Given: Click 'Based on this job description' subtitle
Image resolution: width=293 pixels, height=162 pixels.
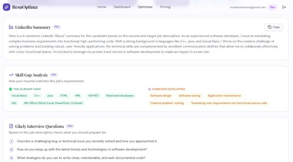Looking at the screenshot, I should (58, 132).
